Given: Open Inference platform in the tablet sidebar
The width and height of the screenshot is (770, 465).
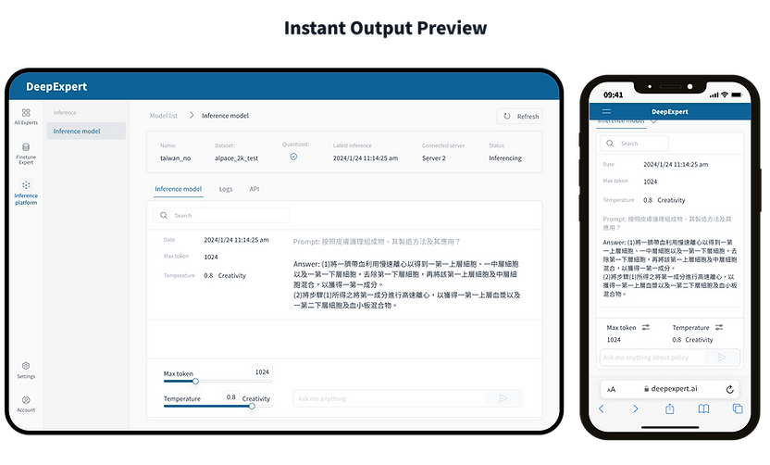Looking at the screenshot, I should [x=26, y=193].
